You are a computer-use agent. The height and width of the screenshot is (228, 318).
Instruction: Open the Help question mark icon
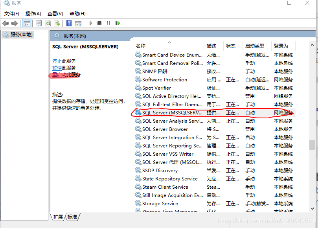(69, 23)
